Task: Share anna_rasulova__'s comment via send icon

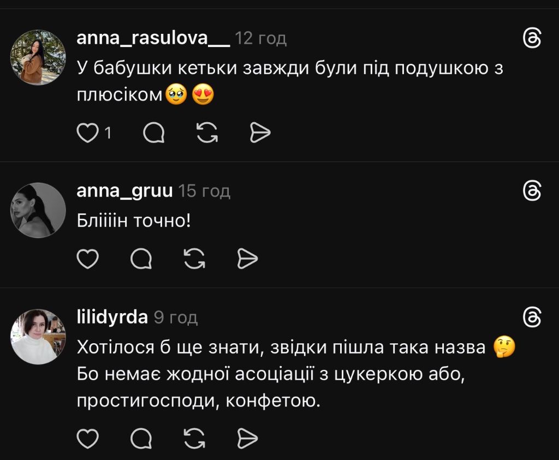Action: (x=260, y=133)
